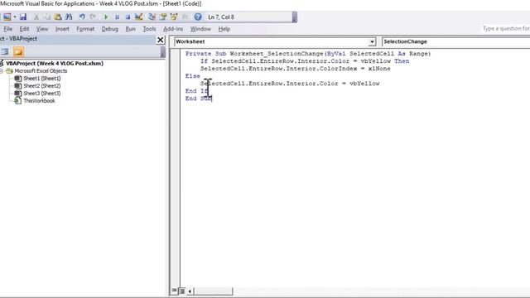This screenshot has width=530, height=298.
Task: Open the File menu
Action: pos(7,29)
